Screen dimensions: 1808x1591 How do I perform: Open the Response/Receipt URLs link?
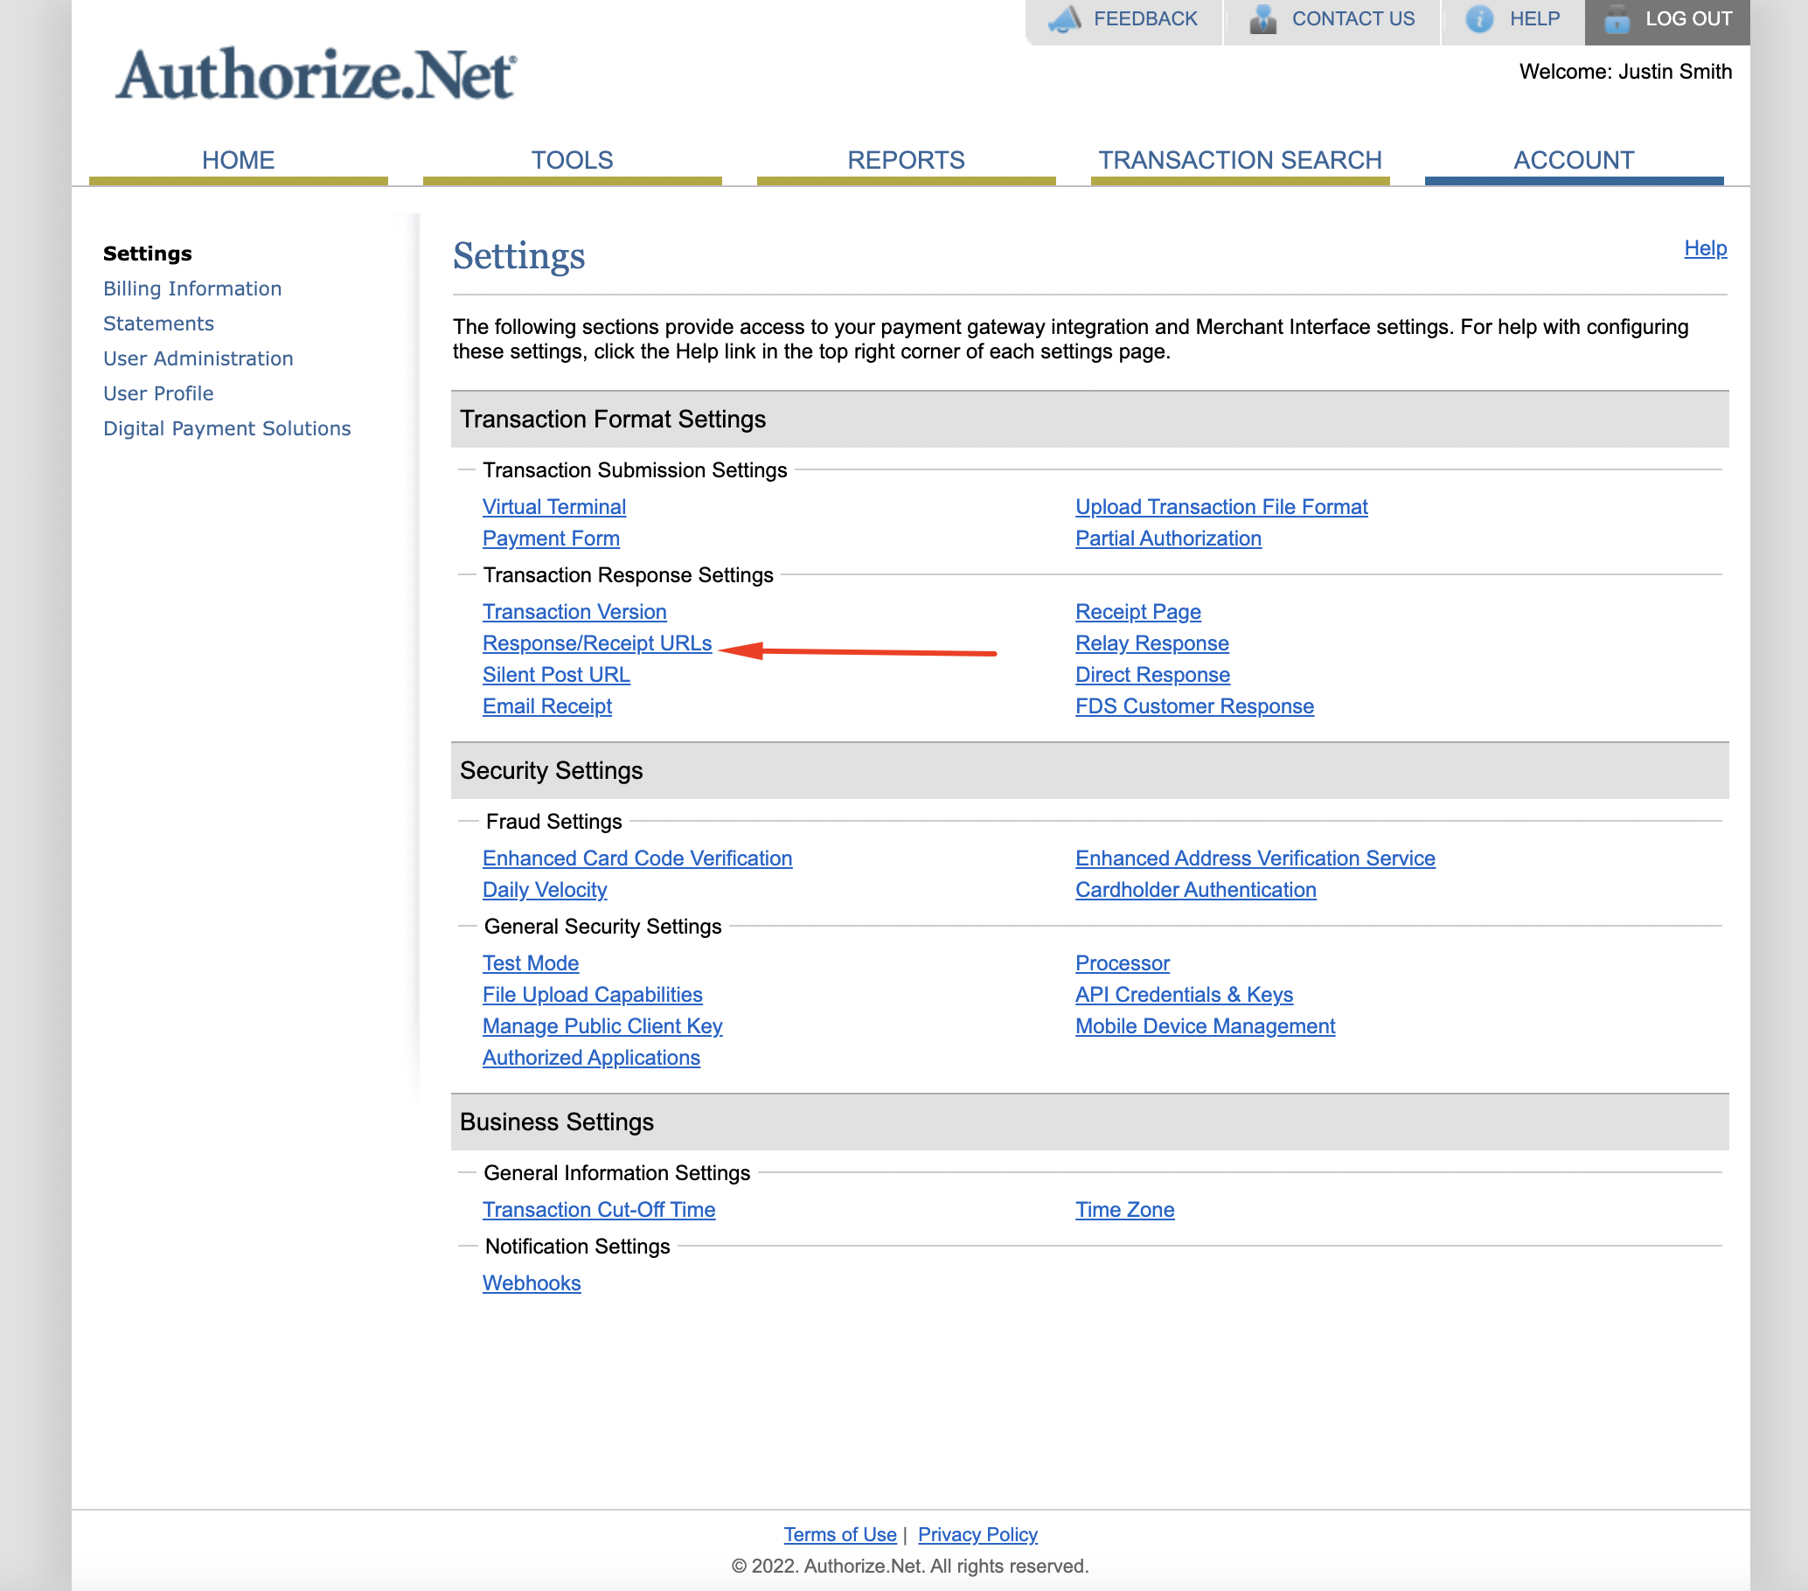[597, 643]
